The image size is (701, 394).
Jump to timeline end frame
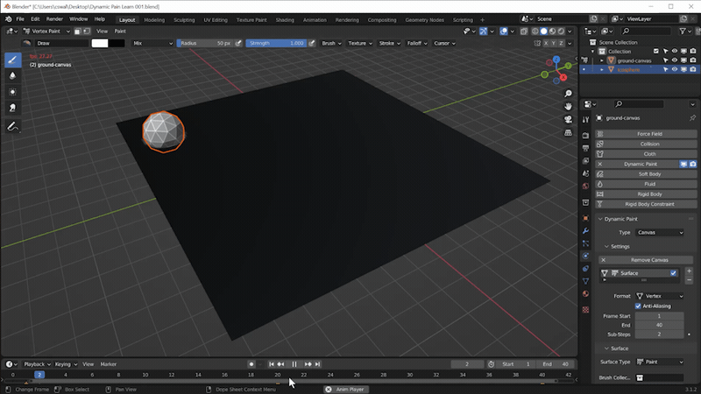(x=317, y=364)
